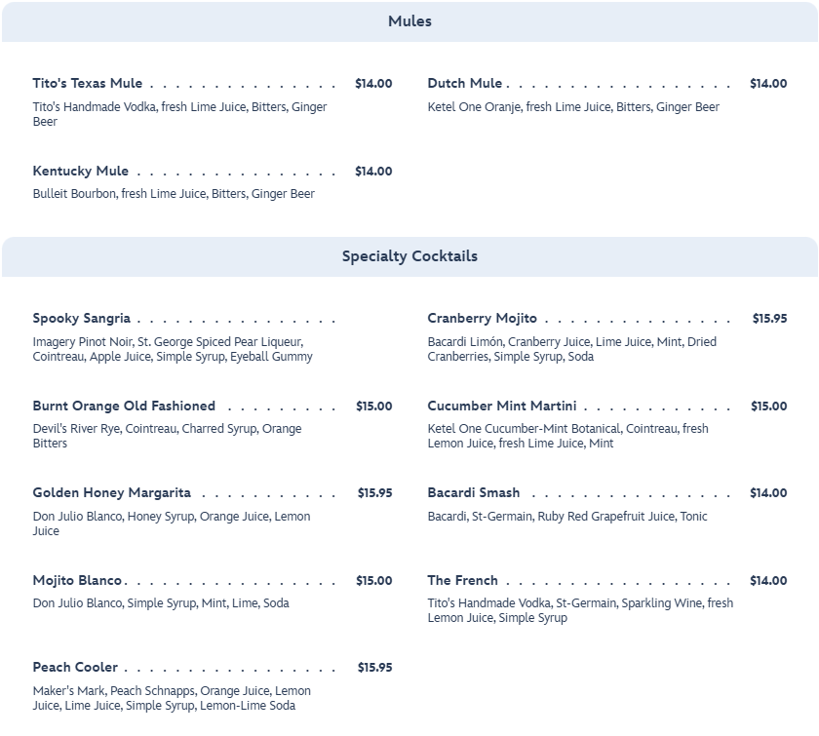Click the Spooky Sangria ingredients description
Viewport: 819px width, 736px height.
(173, 350)
